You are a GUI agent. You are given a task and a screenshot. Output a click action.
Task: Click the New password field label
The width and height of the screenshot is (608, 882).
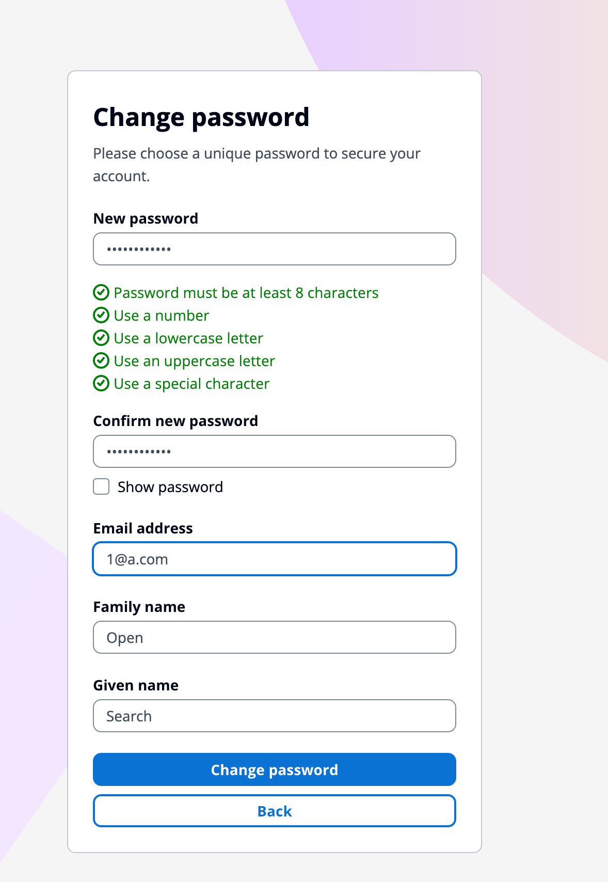click(146, 218)
